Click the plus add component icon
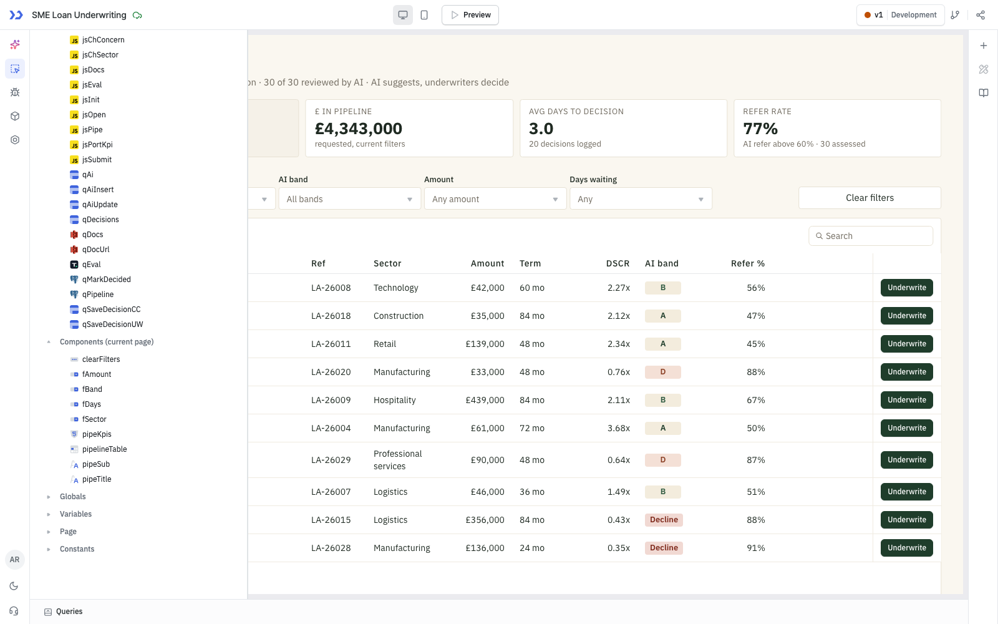Screen dimensions: 998x624 984,46
